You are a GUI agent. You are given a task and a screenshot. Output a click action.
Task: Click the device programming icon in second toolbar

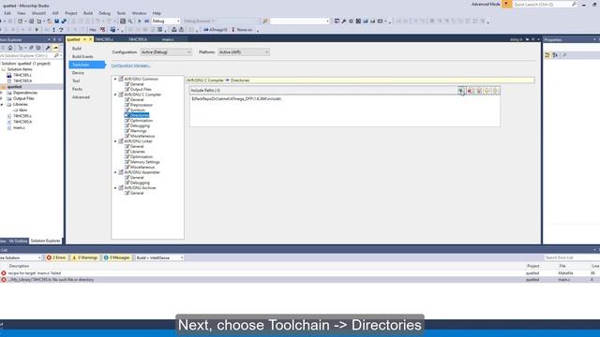click(173, 29)
